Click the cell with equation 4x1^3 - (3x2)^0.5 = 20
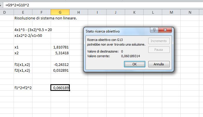 click(x=23, y=30)
